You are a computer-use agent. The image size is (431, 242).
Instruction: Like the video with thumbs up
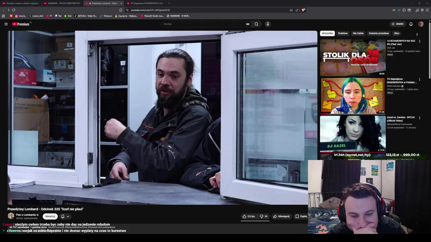point(248,216)
